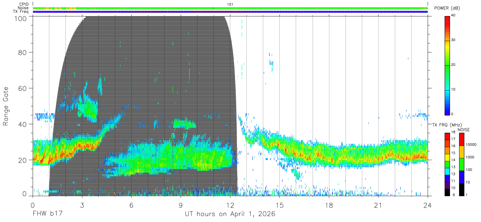Click the '13' label on the TX FRQ scale
The image size is (481, 222).
pyautogui.click(x=453, y=167)
